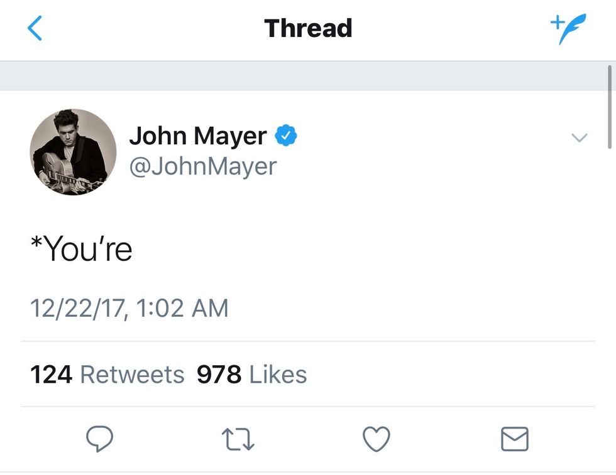
Task: Open John Mayer's profile photo
Action: pyautogui.click(x=73, y=152)
